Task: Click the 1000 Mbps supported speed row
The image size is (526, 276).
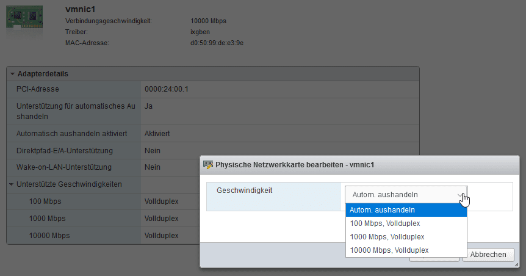Action: point(103,219)
